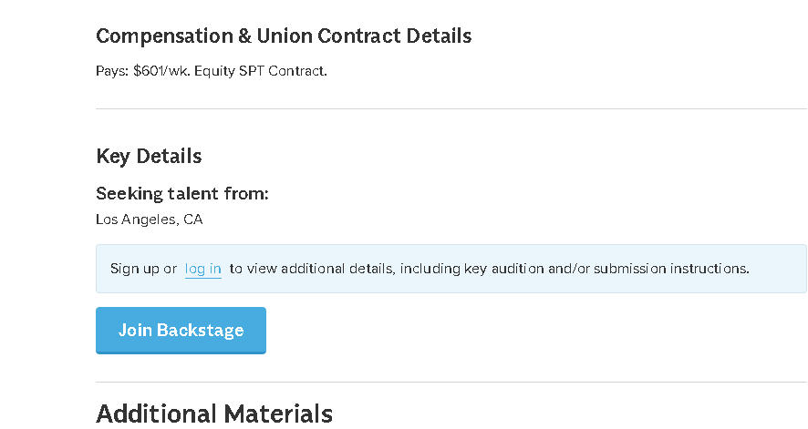Click the word "Materials" in the bottom heading
The width and height of the screenshot is (808, 429).
pyautogui.click(x=274, y=414)
